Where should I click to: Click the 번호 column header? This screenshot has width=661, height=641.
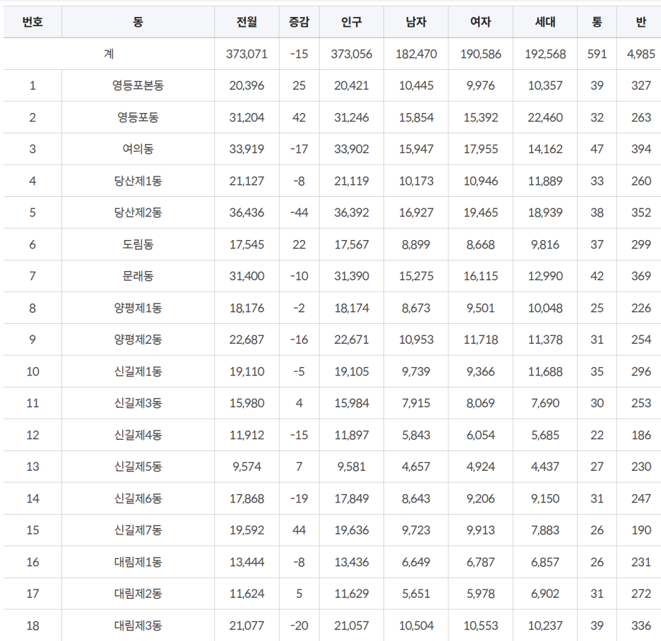tap(32, 22)
